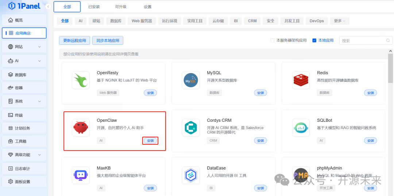Open the MaxKB app icon
The image size is (394, 196).
click(81, 175)
